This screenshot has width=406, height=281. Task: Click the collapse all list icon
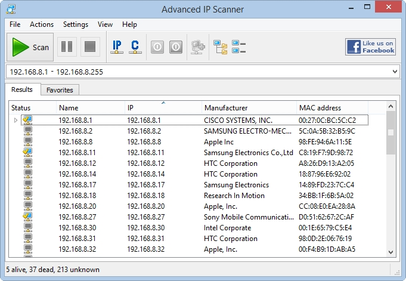point(238,47)
